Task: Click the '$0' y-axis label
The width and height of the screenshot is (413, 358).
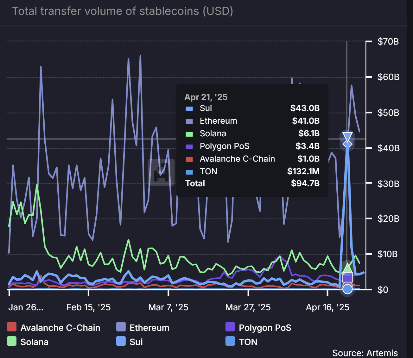Action: tap(383, 289)
